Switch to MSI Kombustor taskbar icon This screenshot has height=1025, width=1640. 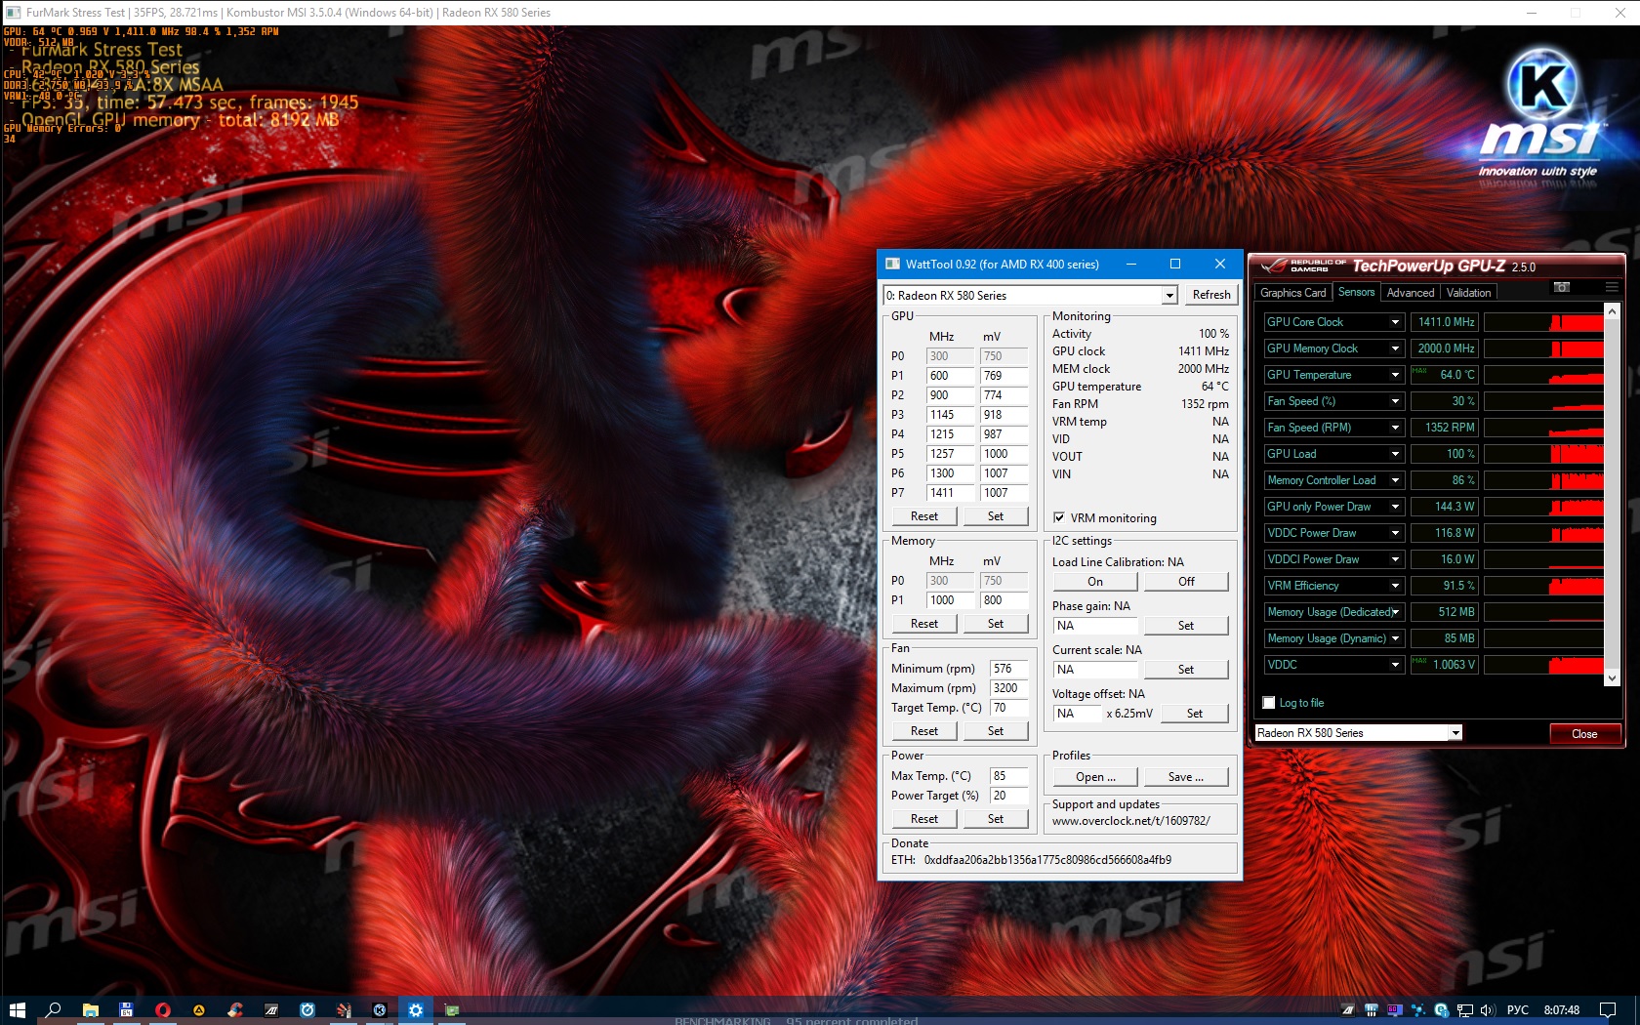pyautogui.click(x=380, y=1010)
